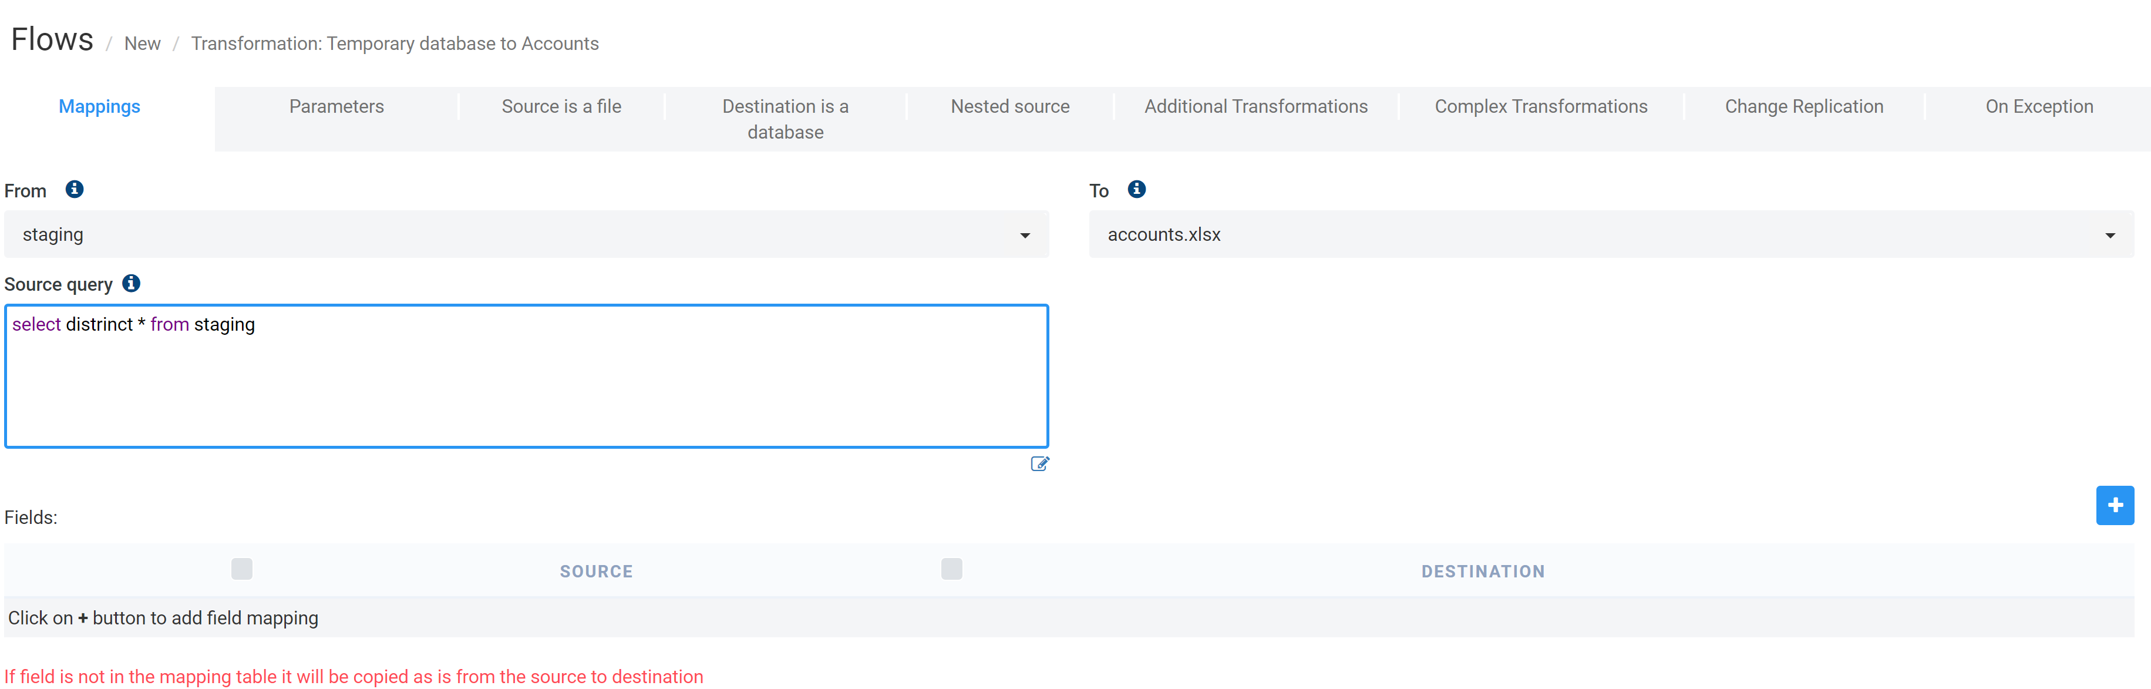This screenshot has height=689, width=2151.
Task: Click the info icon next to From
Action: [75, 190]
